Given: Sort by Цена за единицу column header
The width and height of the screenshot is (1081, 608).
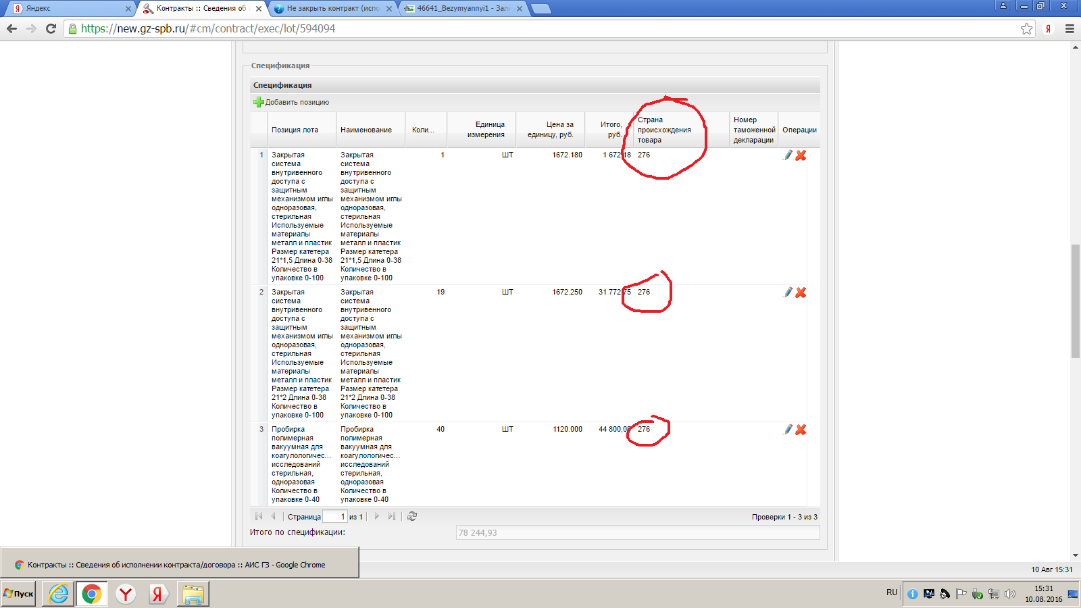Looking at the screenshot, I should pyautogui.click(x=551, y=130).
